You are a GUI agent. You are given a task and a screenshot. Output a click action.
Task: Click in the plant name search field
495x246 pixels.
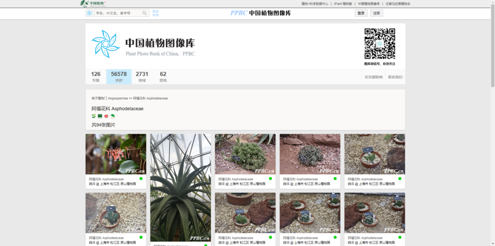118,13
